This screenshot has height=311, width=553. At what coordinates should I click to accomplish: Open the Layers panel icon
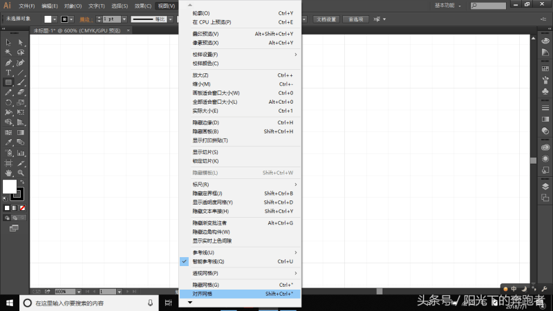[x=545, y=187]
